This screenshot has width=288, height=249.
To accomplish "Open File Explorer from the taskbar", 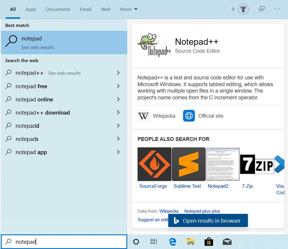I will [x=190, y=242].
